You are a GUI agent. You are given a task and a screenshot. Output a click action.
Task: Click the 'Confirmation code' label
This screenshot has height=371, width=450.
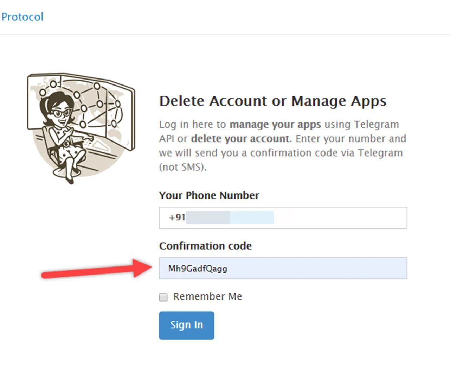point(205,246)
